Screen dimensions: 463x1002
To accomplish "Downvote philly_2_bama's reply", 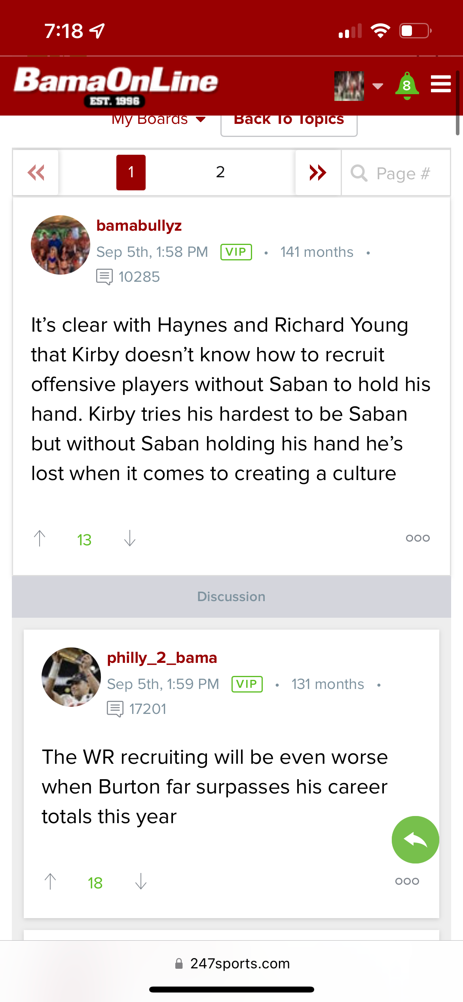I will (141, 882).
